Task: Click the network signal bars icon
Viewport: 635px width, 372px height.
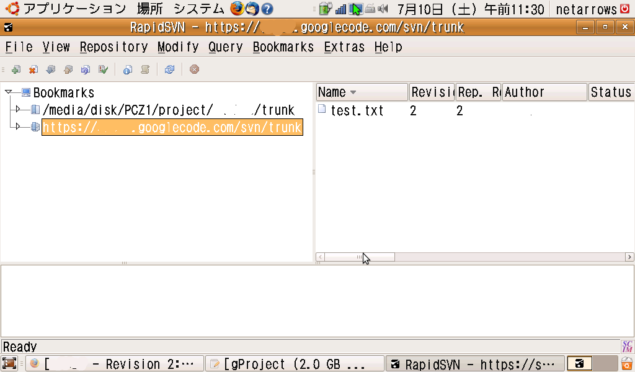Action: 341,9
